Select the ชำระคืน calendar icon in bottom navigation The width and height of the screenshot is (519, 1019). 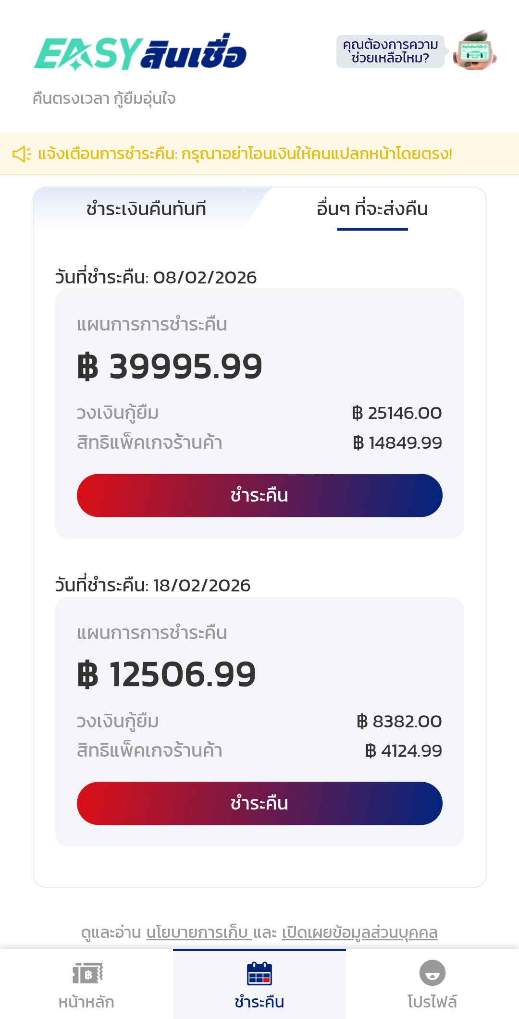259,973
